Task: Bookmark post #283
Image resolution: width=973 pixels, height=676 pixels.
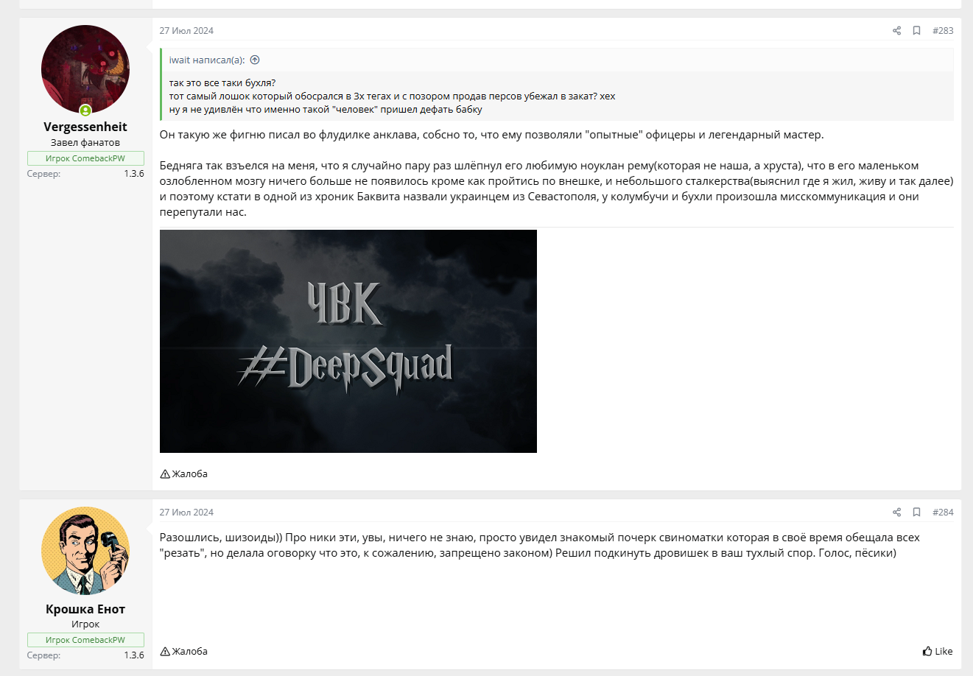Action: coord(916,31)
